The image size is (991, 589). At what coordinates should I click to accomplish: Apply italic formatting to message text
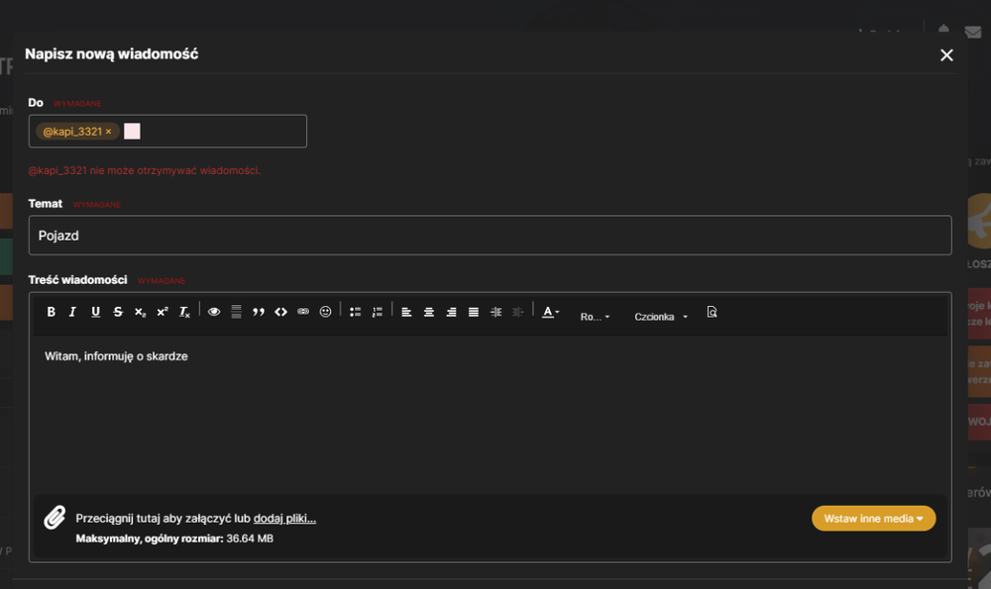72,312
